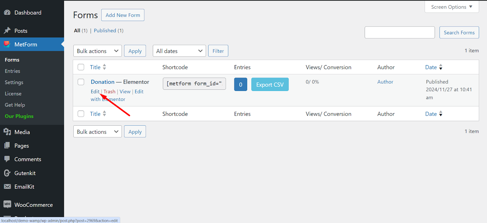Click Trash link under Donation
This screenshot has width=487, height=223.
coord(110,92)
